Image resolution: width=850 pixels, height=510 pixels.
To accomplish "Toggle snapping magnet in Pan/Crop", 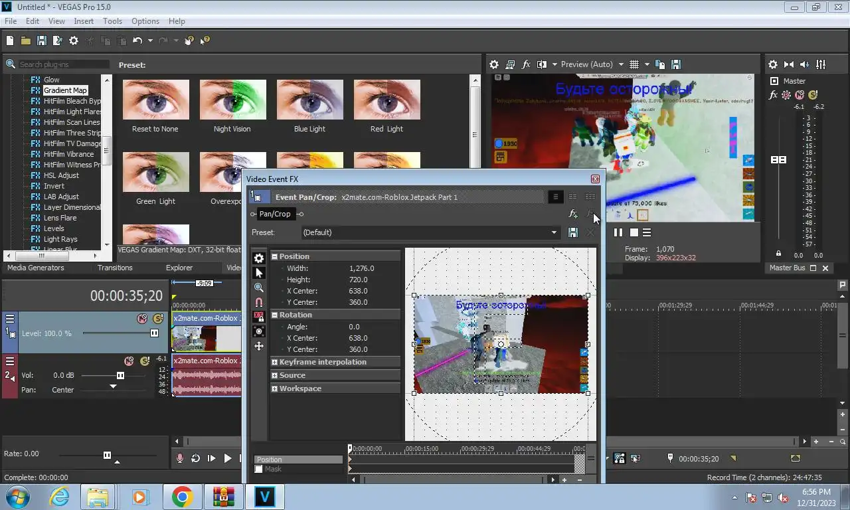I will coord(259,302).
